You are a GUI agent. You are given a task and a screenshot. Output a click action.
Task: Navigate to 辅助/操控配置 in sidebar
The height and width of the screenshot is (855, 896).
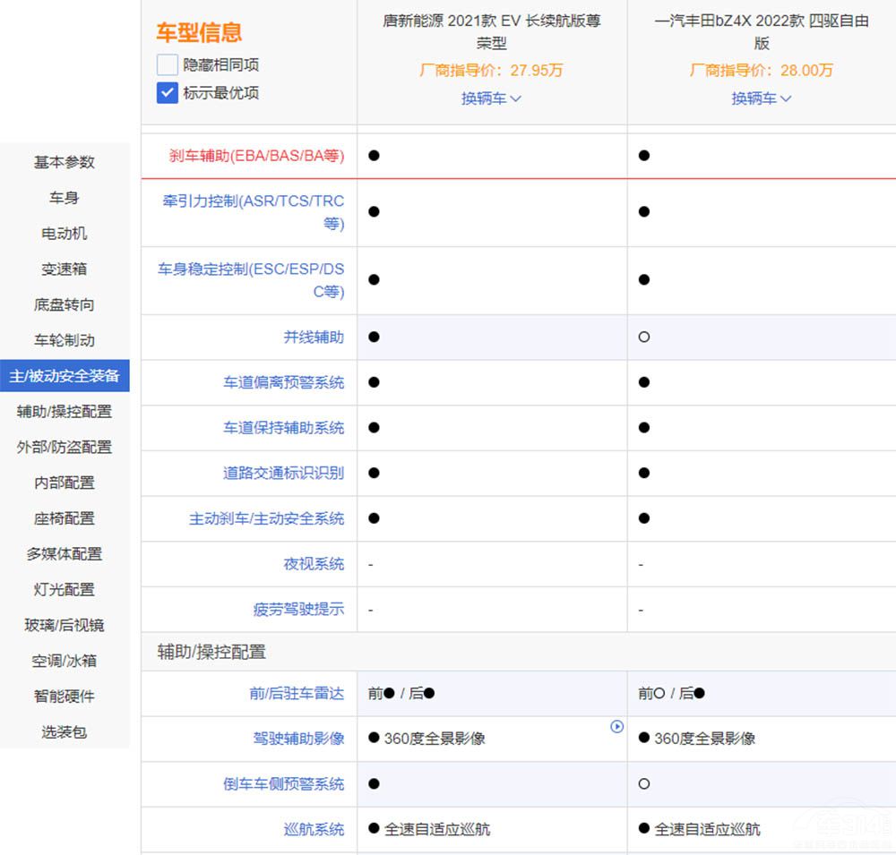pos(65,412)
